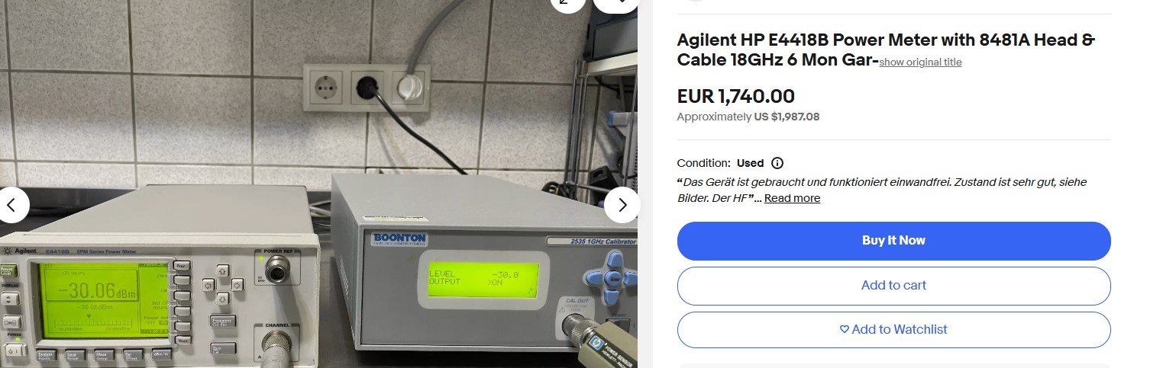Screen dimensions: 1150x368
Task: Advance to the next product photo
Action: coord(622,205)
